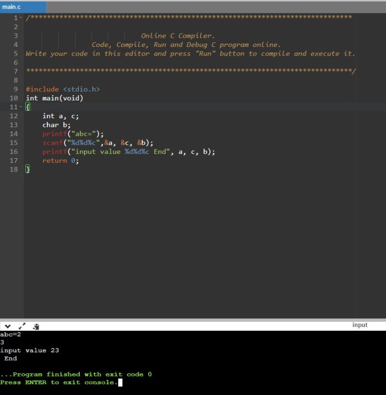This screenshot has width=386, height=395.
Task: Click the 'int main(void)' declaration
Action: click(x=54, y=98)
